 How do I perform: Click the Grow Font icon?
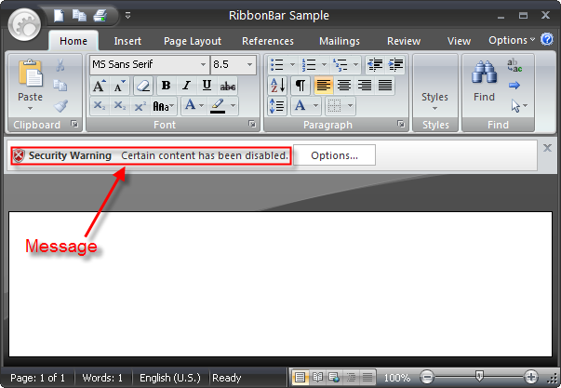[x=100, y=86]
